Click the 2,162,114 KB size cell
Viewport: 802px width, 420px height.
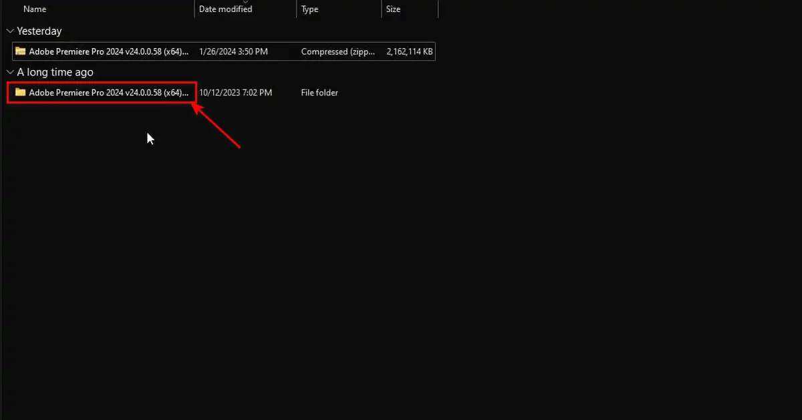pos(410,51)
